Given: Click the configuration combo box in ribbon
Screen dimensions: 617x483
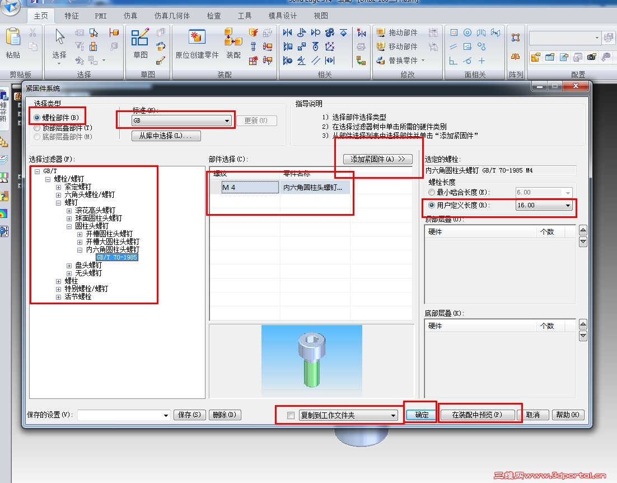Looking at the screenshot, I should coord(565,38).
